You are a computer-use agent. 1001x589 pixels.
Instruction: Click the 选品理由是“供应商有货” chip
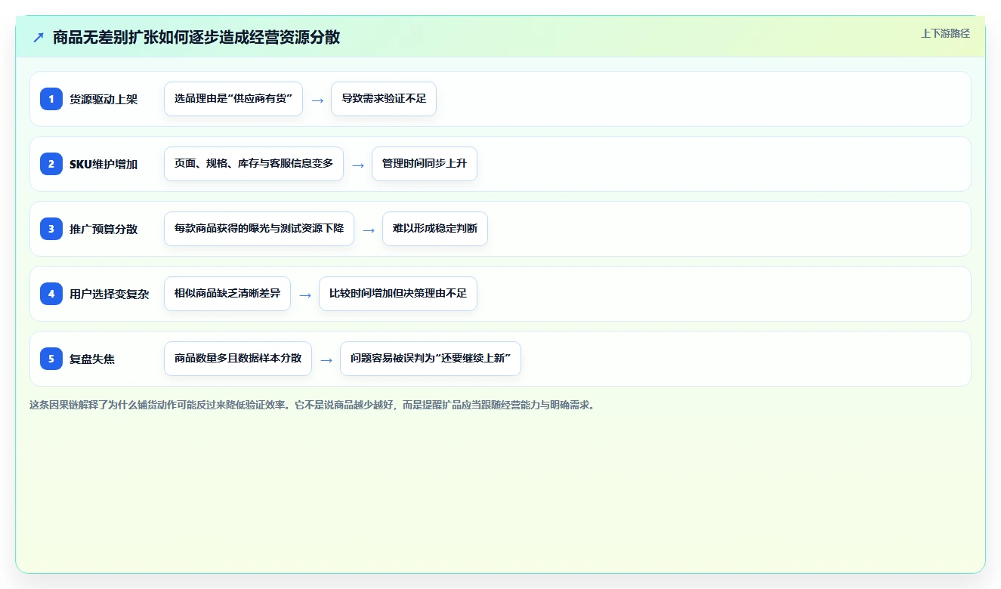coord(233,99)
